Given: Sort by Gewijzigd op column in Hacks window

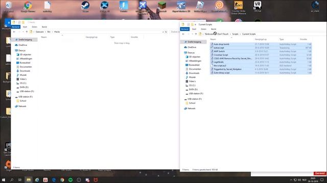Looking at the screenshot, I should (91, 37).
